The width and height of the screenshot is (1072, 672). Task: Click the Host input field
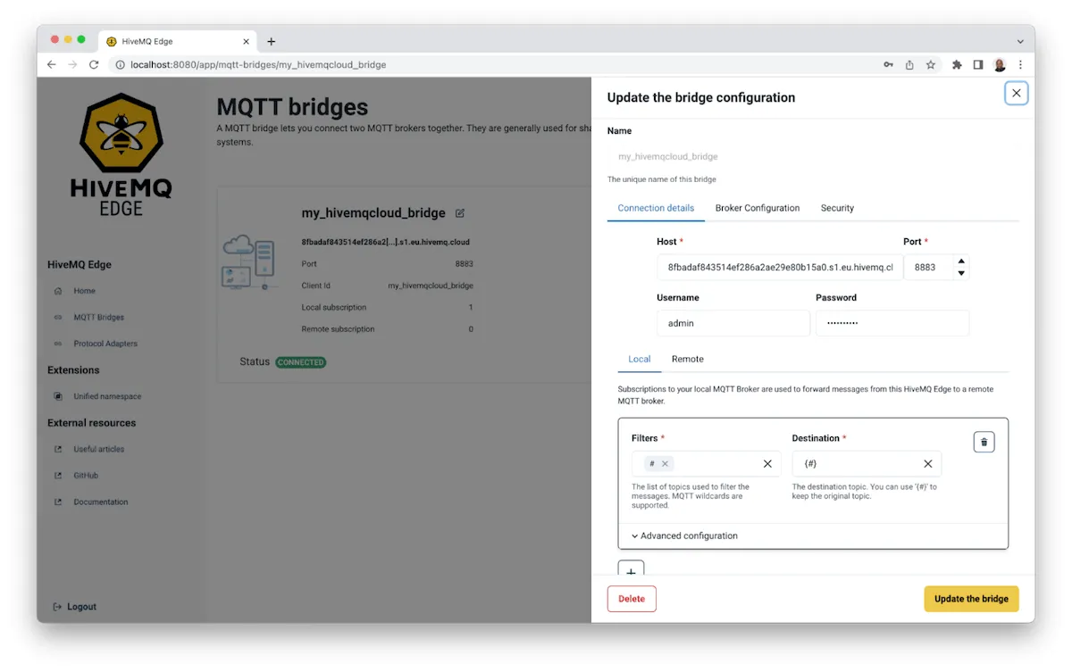click(x=780, y=268)
